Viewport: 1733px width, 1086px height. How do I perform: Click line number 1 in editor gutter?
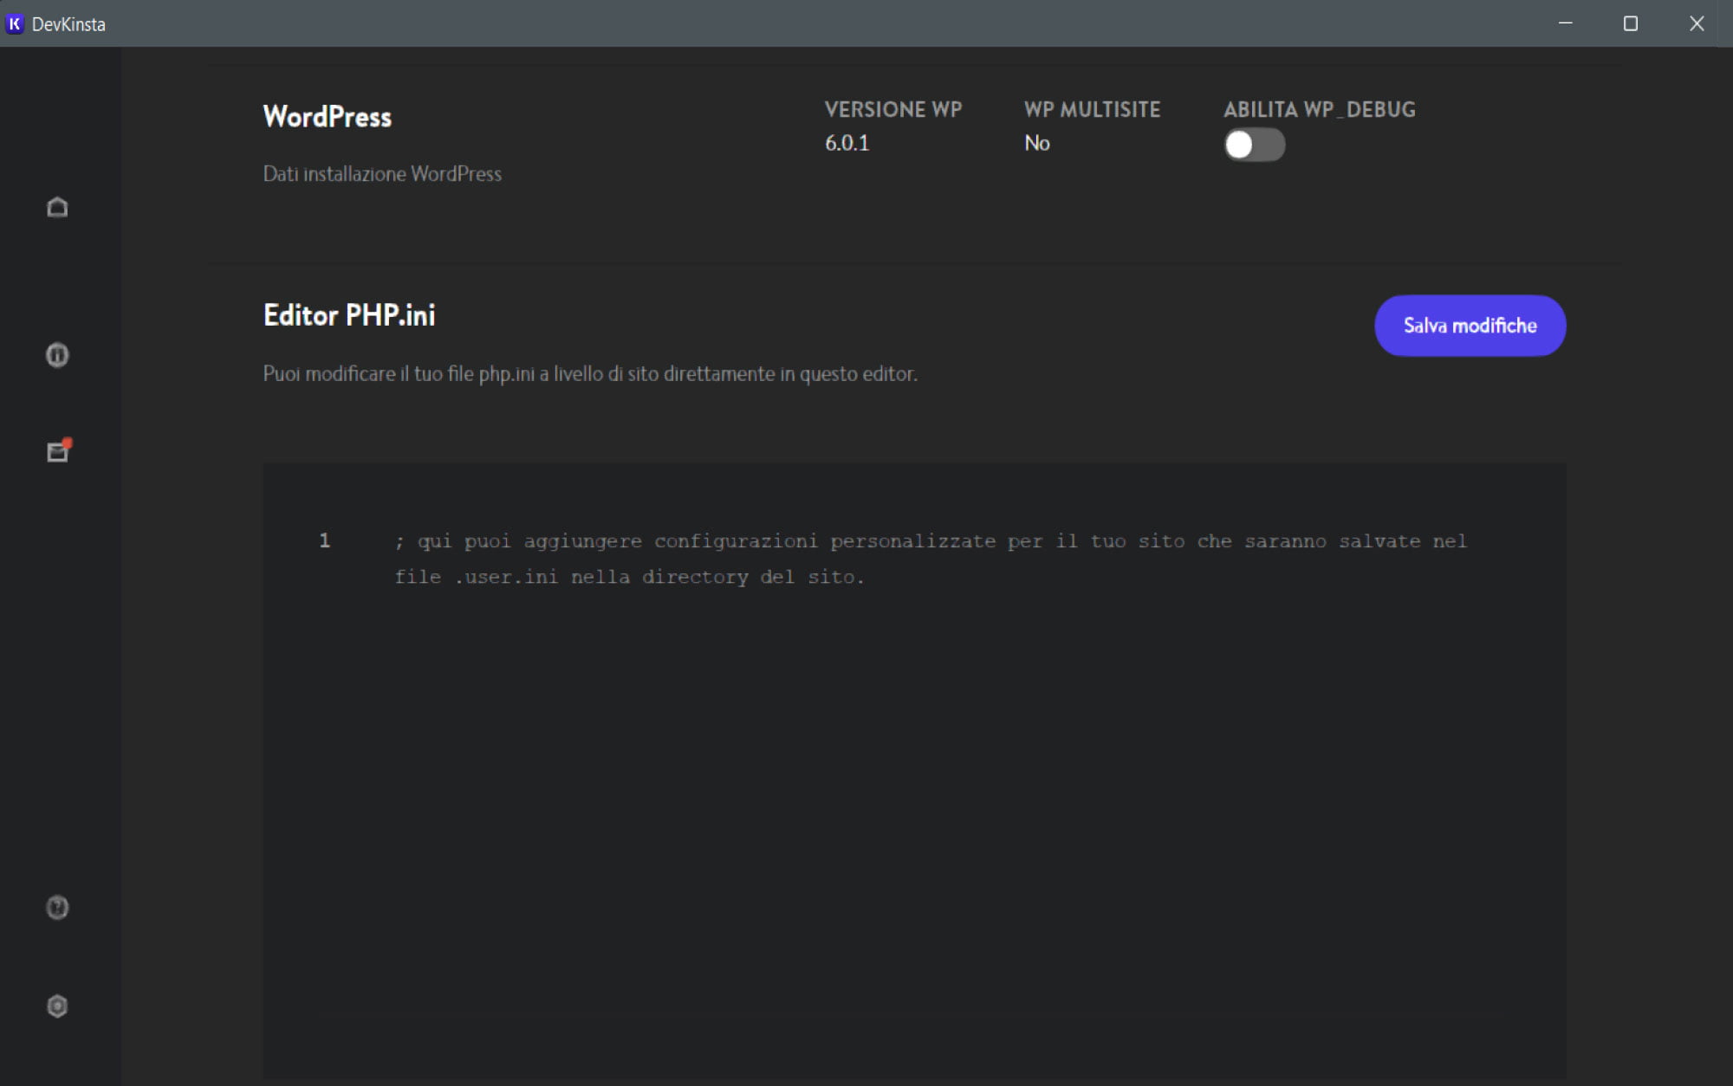[325, 541]
